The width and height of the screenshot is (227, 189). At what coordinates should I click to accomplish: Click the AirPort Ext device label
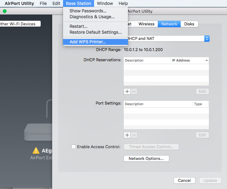coord(41,158)
